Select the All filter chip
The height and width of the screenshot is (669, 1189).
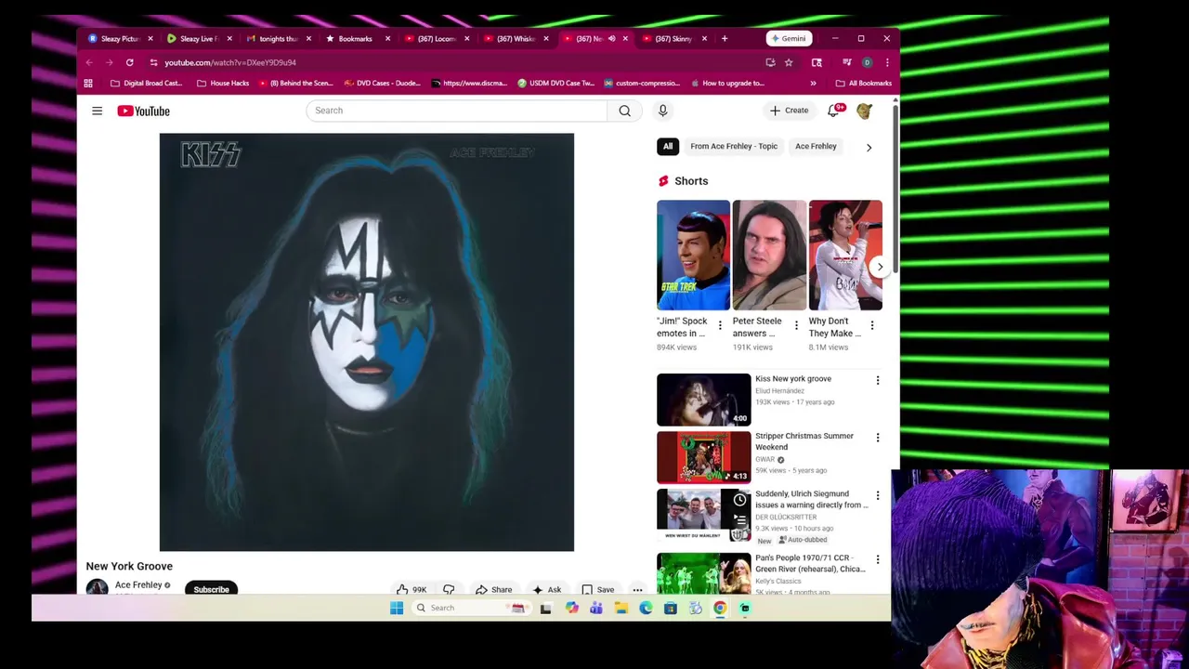tap(668, 146)
